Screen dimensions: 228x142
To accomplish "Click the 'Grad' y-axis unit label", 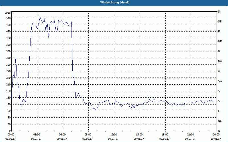I will [8, 13].
